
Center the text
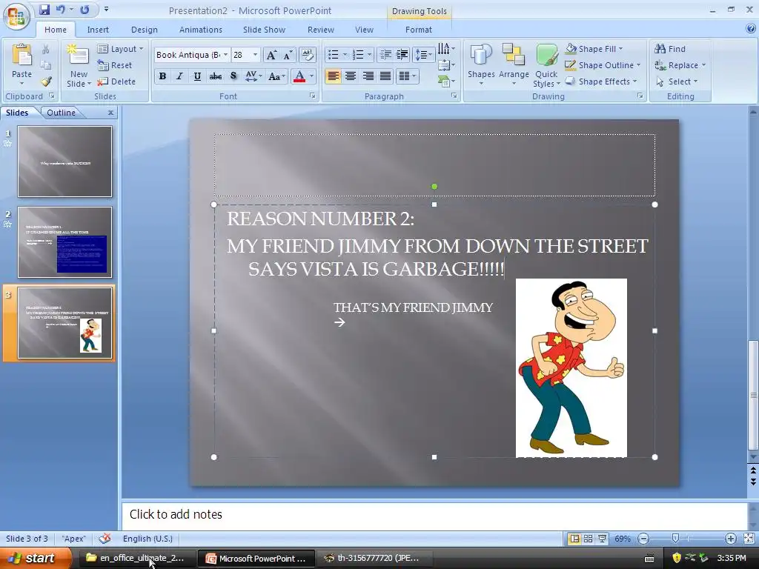coord(351,76)
